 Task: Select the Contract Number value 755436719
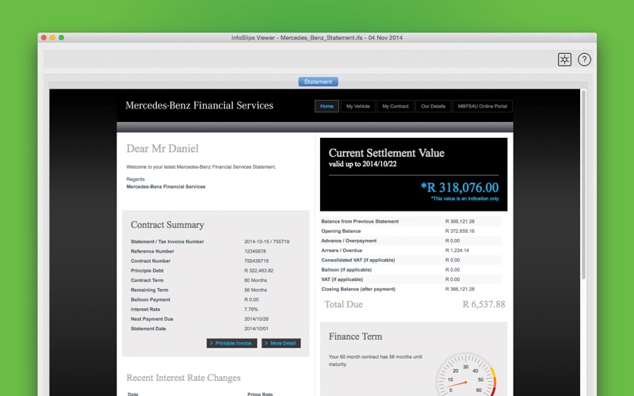point(256,261)
